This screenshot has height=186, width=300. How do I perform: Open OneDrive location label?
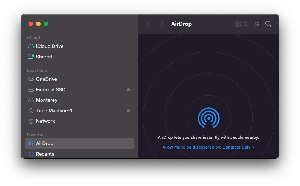coord(47,79)
